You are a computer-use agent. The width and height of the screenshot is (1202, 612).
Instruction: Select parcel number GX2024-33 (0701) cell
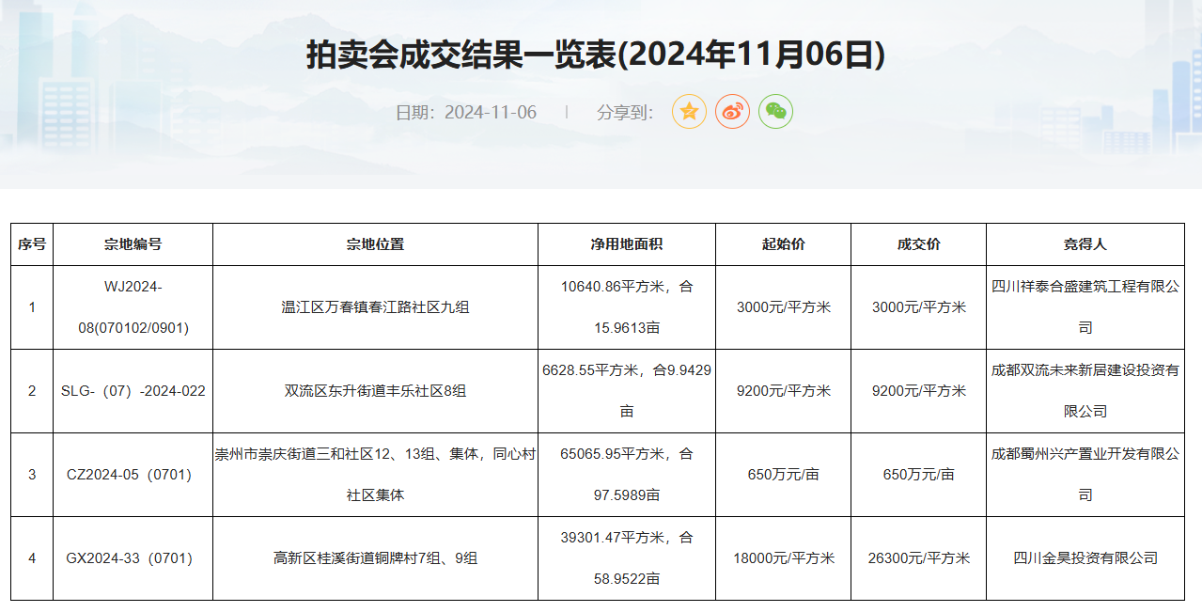coord(130,558)
